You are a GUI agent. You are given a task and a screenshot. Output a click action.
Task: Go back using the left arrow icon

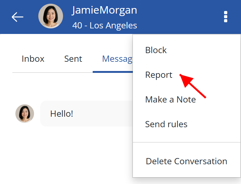click(18, 17)
